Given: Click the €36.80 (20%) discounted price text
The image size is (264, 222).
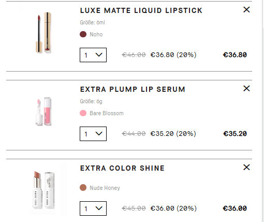Looking at the screenshot, I should click(173, 55).
